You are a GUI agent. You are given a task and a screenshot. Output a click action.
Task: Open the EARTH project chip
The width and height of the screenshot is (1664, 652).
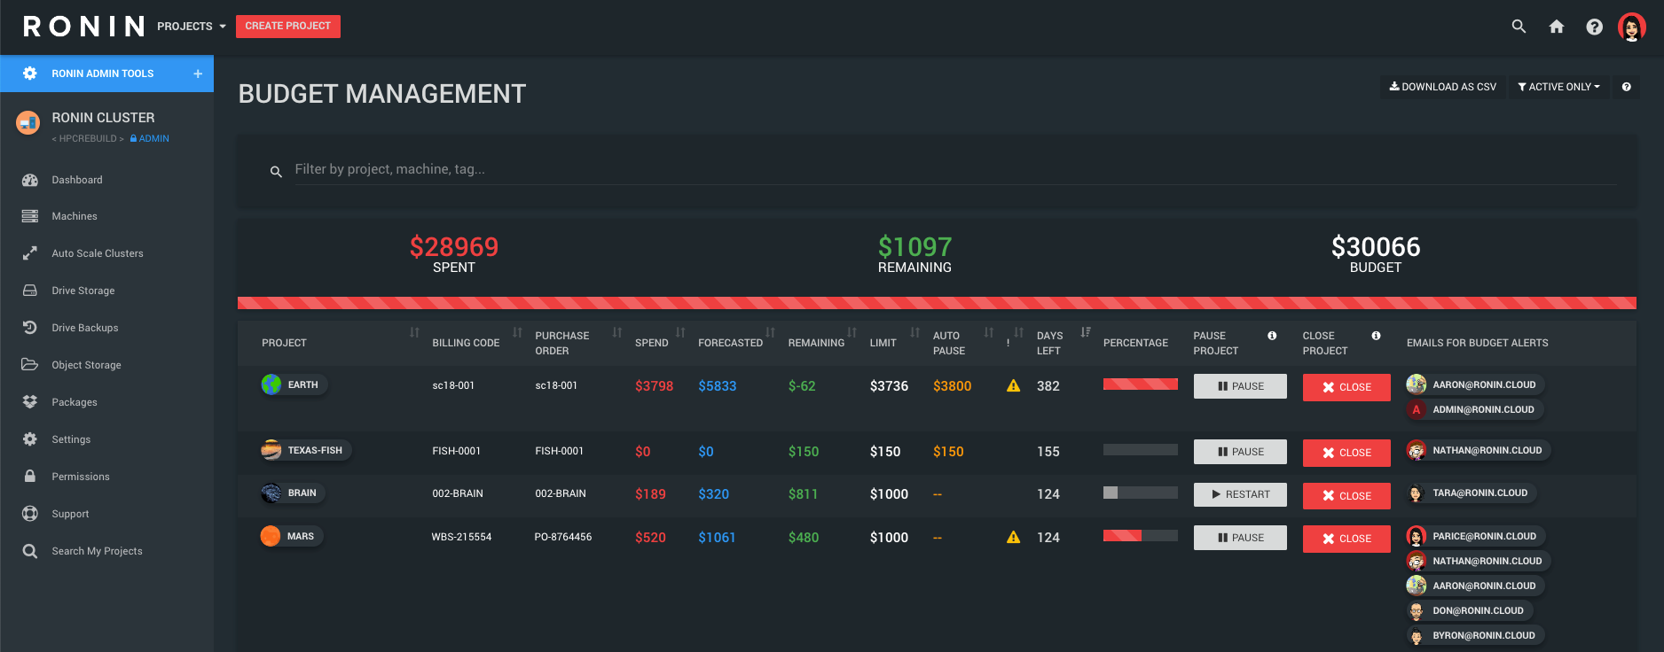pos(294,385)
